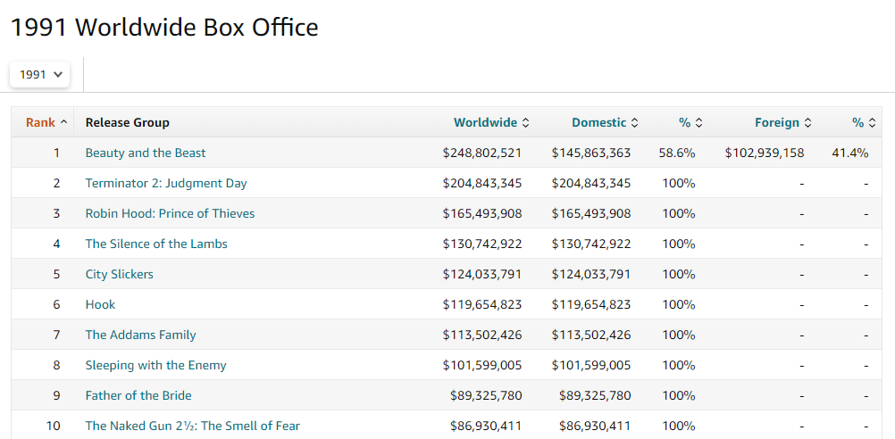The height and width of the screenshot is (439, 895).
Task: Open Beauty and the Beast link
Action: (x=146, y=153)
